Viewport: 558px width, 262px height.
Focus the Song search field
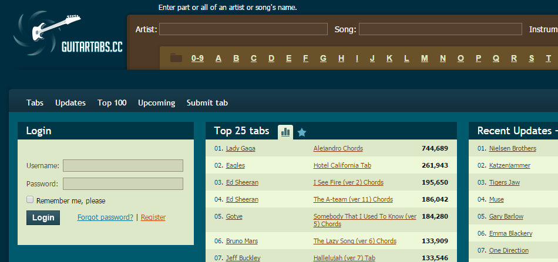[440, 29]
